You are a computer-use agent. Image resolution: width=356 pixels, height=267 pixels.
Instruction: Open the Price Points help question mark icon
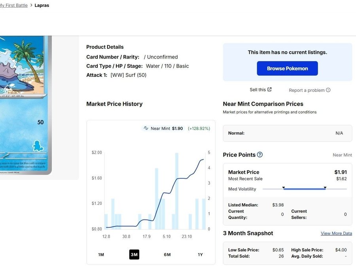click(x=260, y=155)
